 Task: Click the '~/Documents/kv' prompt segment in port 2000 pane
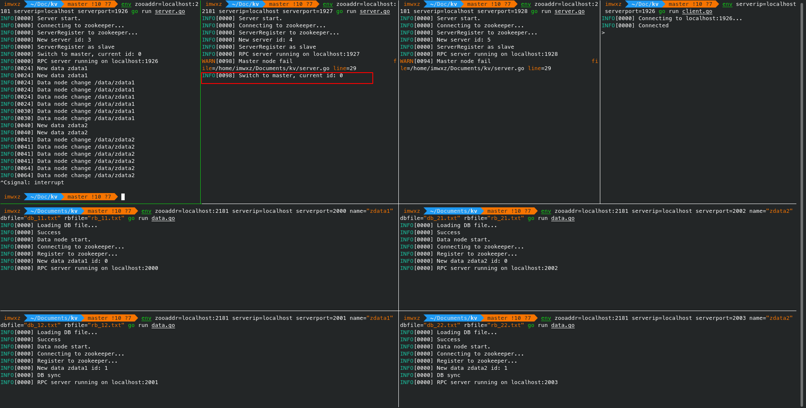click(53, 211)
